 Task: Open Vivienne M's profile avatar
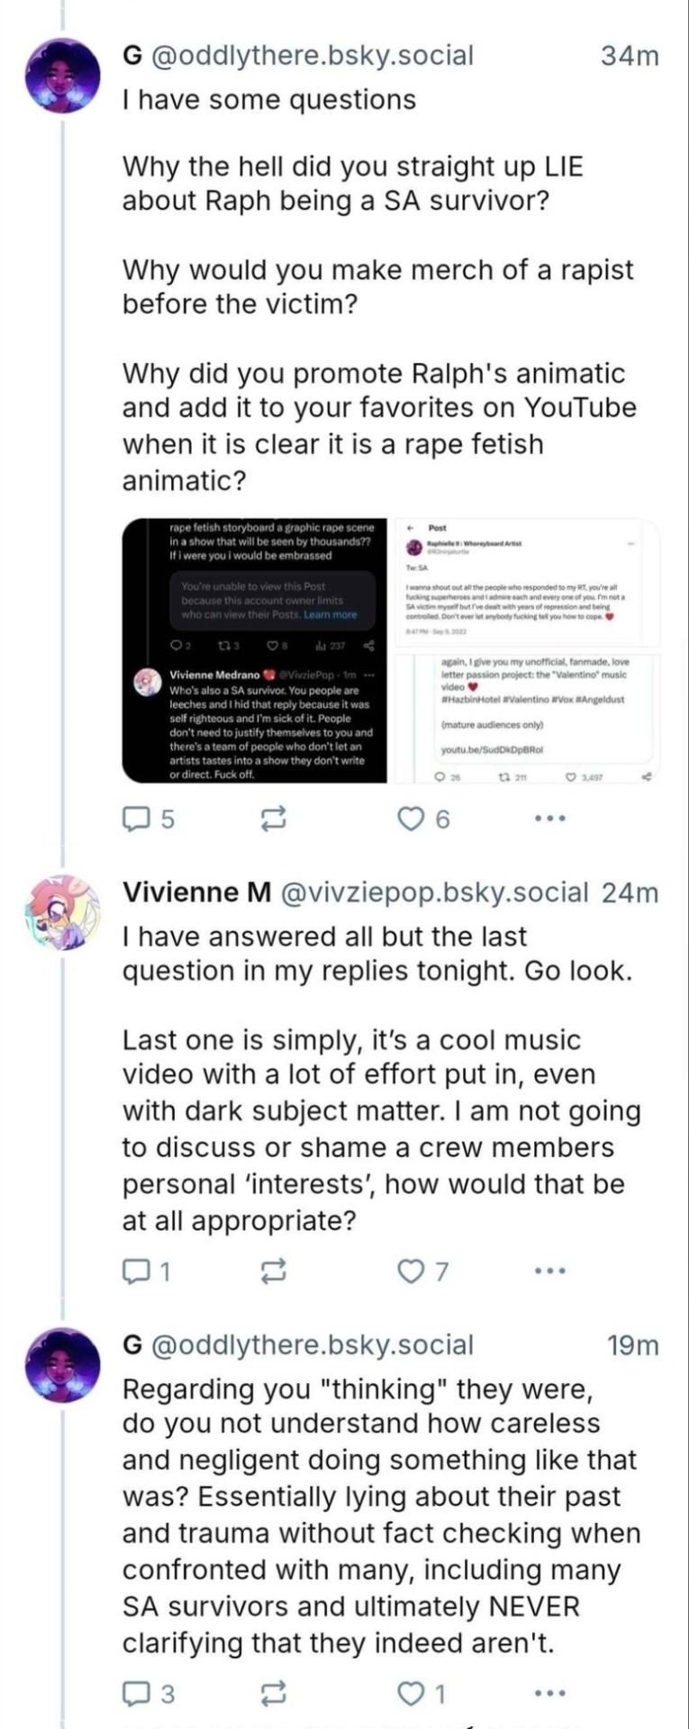[62, 911]
